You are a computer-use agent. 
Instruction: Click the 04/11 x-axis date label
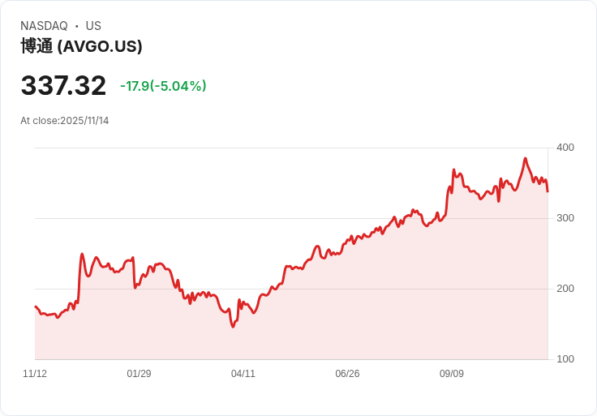[243, 374]
